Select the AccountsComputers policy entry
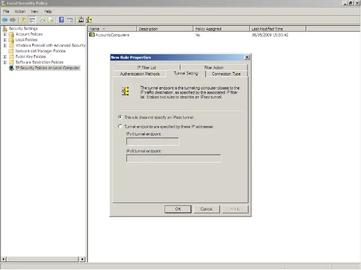361x270 pixels. [112, 35]
